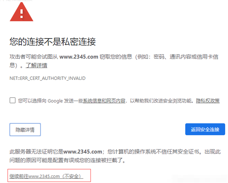Viewport: 228px width, 183px height.
Task: Click the red warning triangle icon
Action: pos(22,12)
